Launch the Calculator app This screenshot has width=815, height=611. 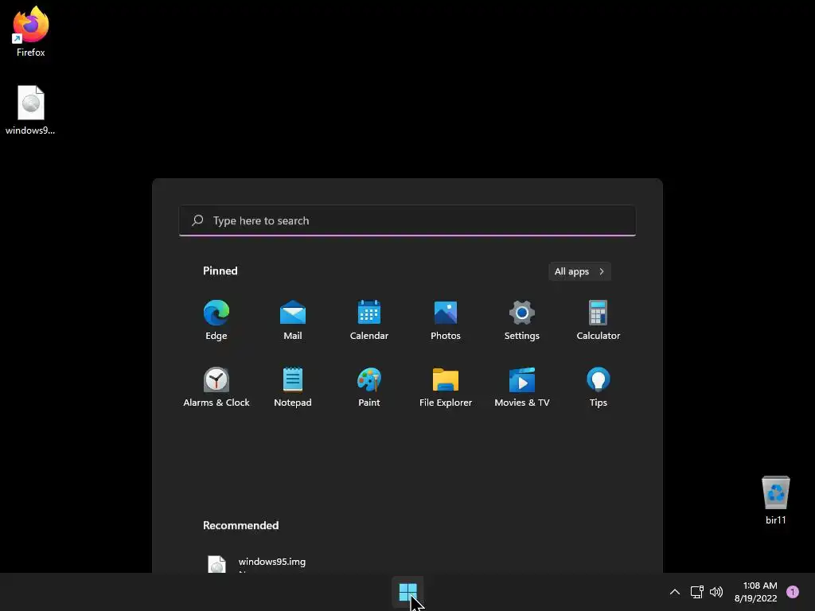pyautogui.click(x=599, y=320)
